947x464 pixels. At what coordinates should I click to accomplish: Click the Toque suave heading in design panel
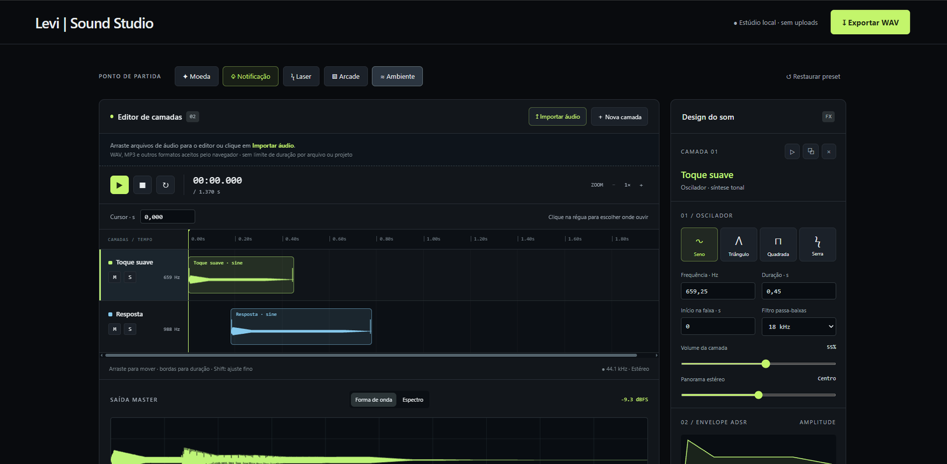tap(707, 175)
